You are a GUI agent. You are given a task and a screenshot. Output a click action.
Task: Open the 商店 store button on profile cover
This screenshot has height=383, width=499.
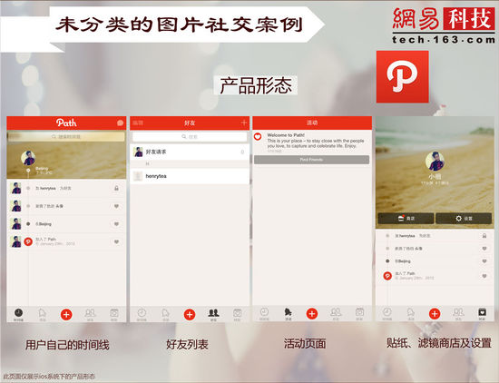click(406, 219)
